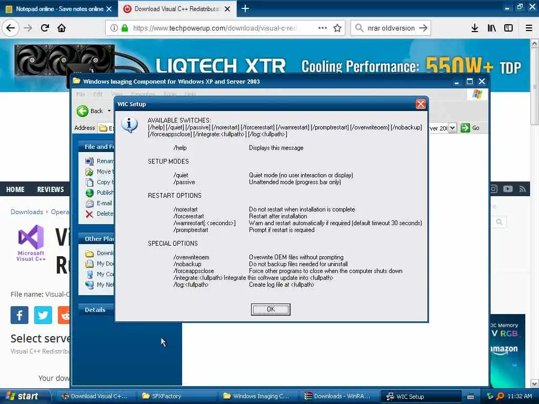Click the green padlock security icon
Image resolution: width=539 pixels, height=404 pixels.
pyautogui.click(x=125, y=28)
